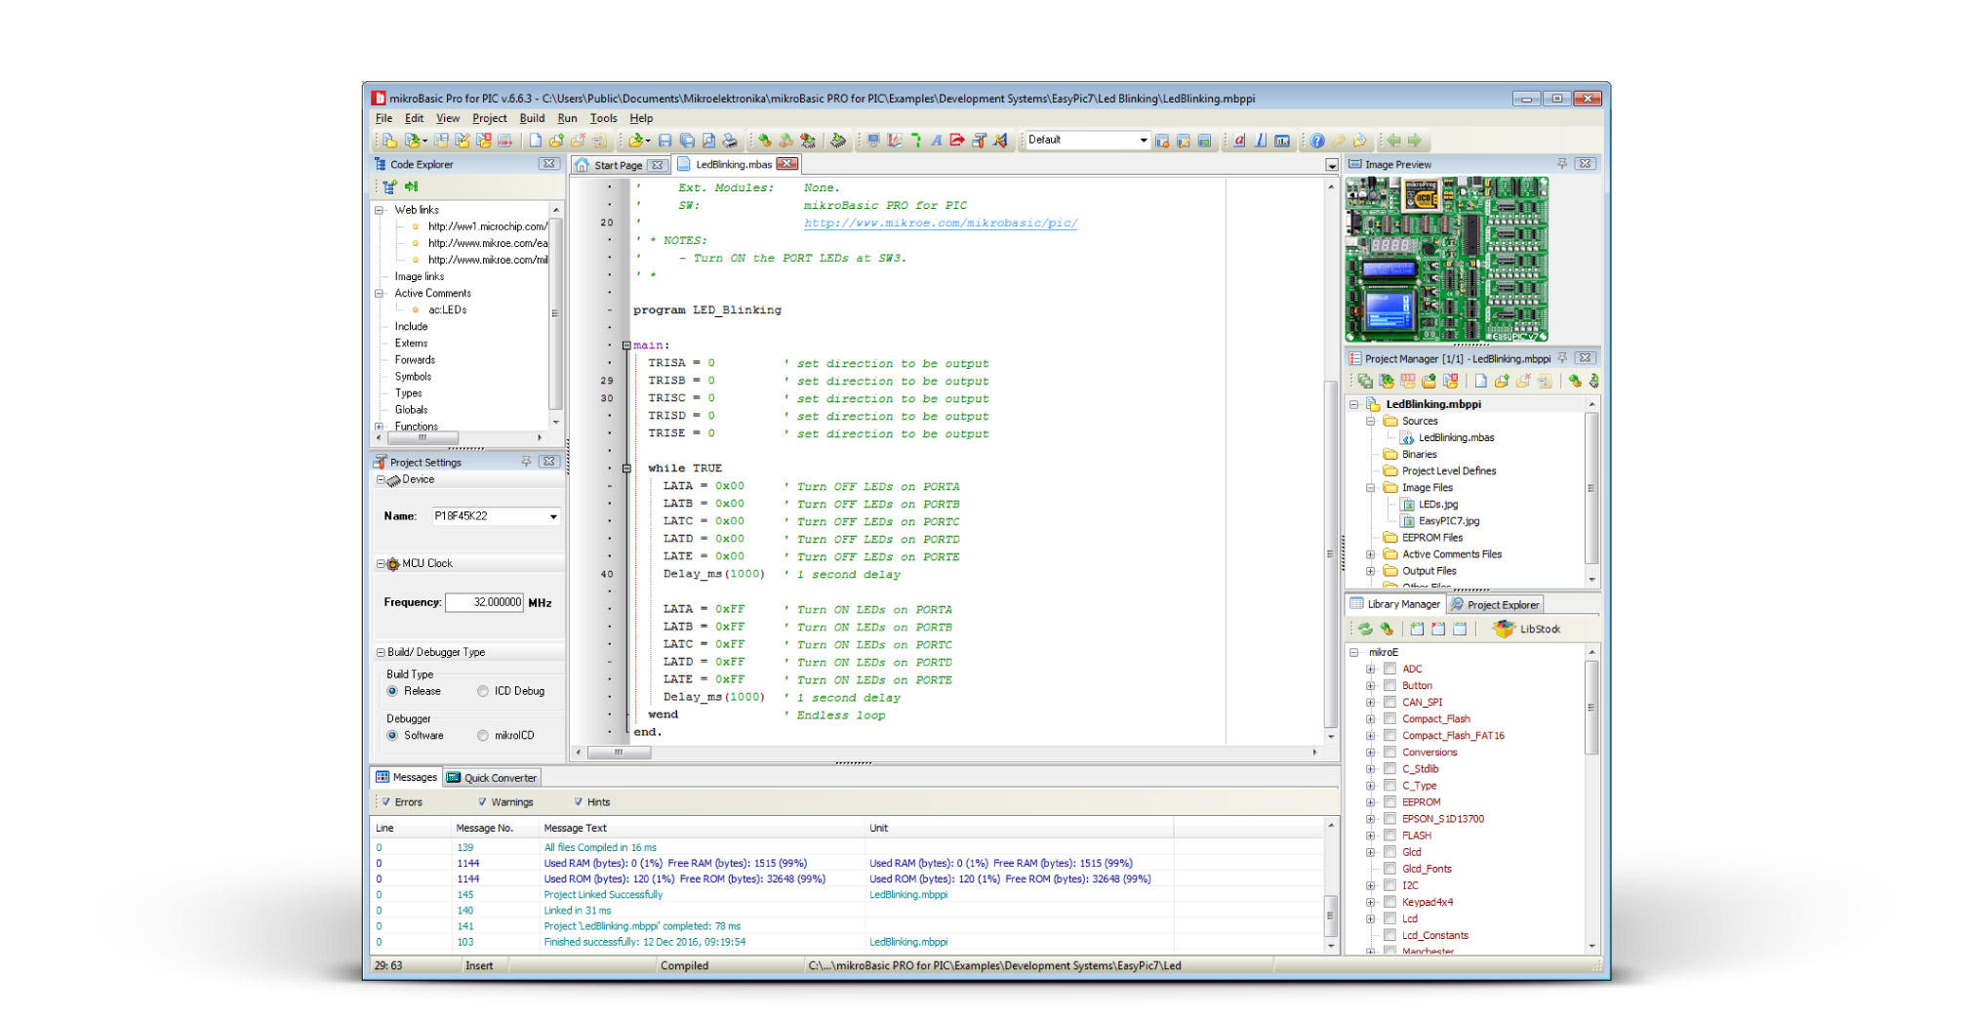Collapse the Web links tree node
1973x1019 pixels.
pyautogui.click(x=380, y=210)
